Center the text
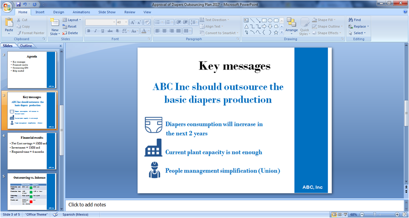 pyautogui.click(x=164, y=31)
